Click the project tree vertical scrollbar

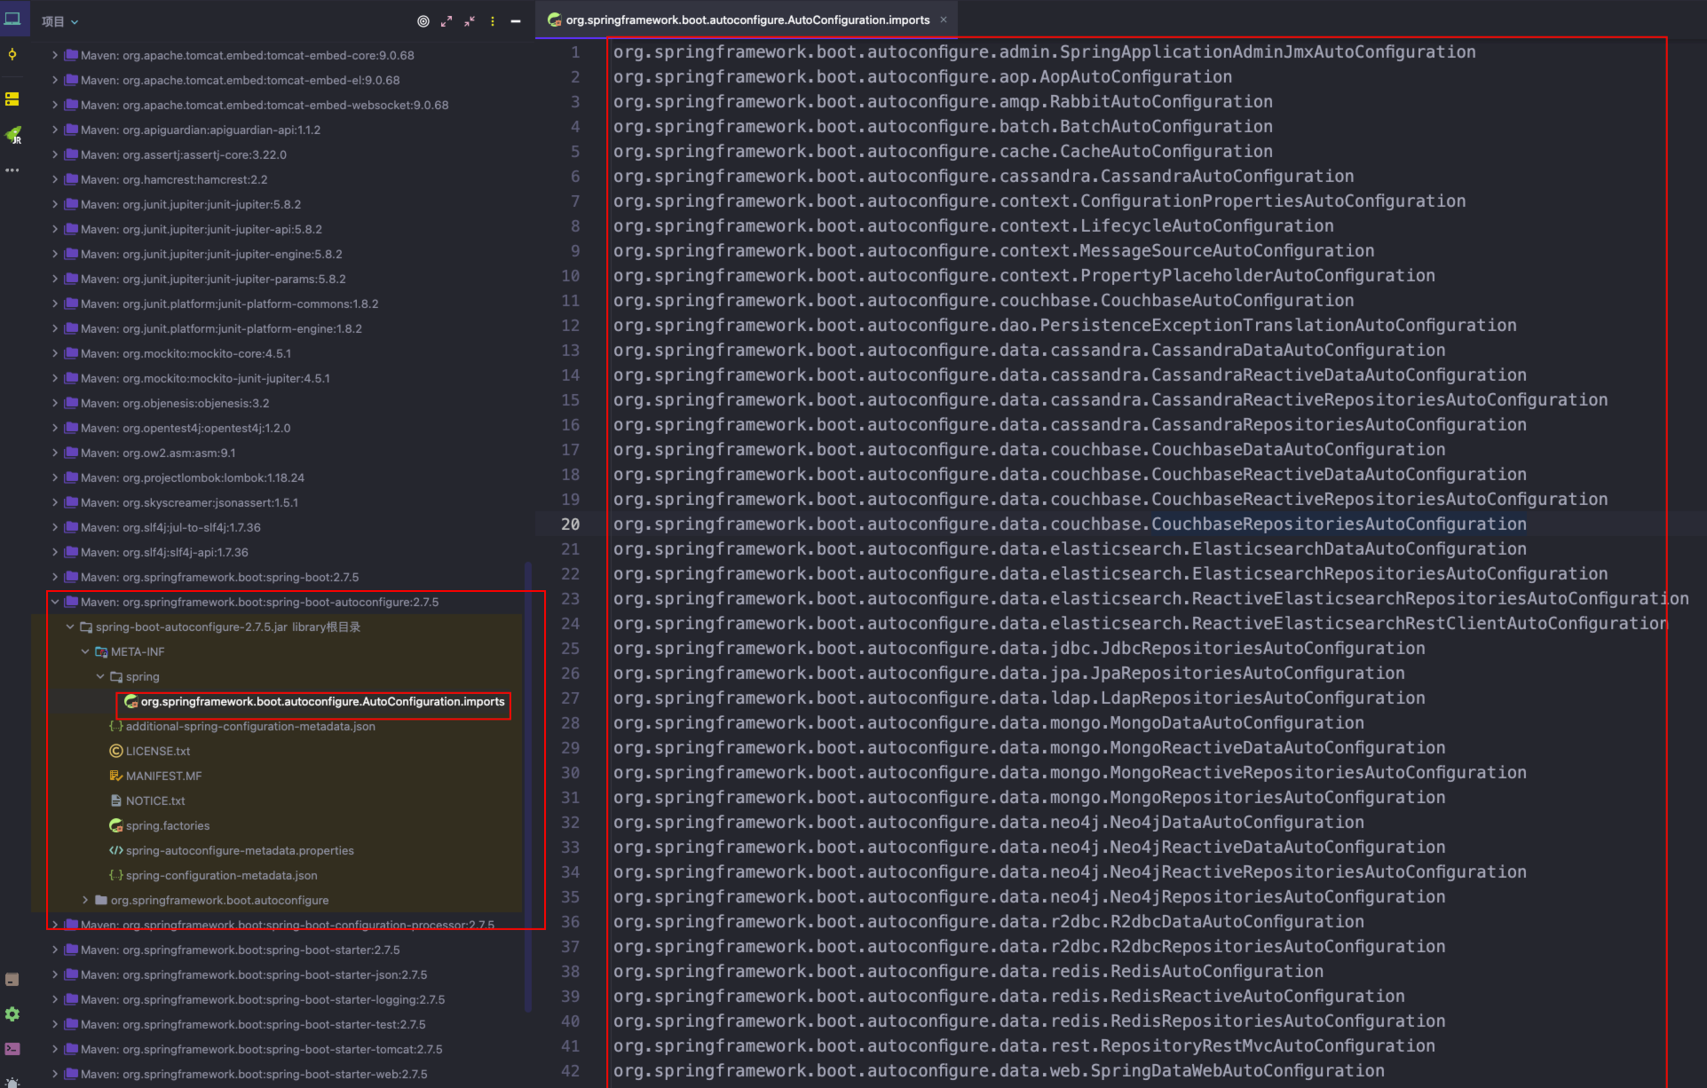(x=529, y=785)
